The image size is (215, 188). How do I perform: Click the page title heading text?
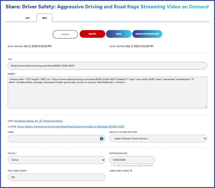pyautogui.click(x=107, y=6)
